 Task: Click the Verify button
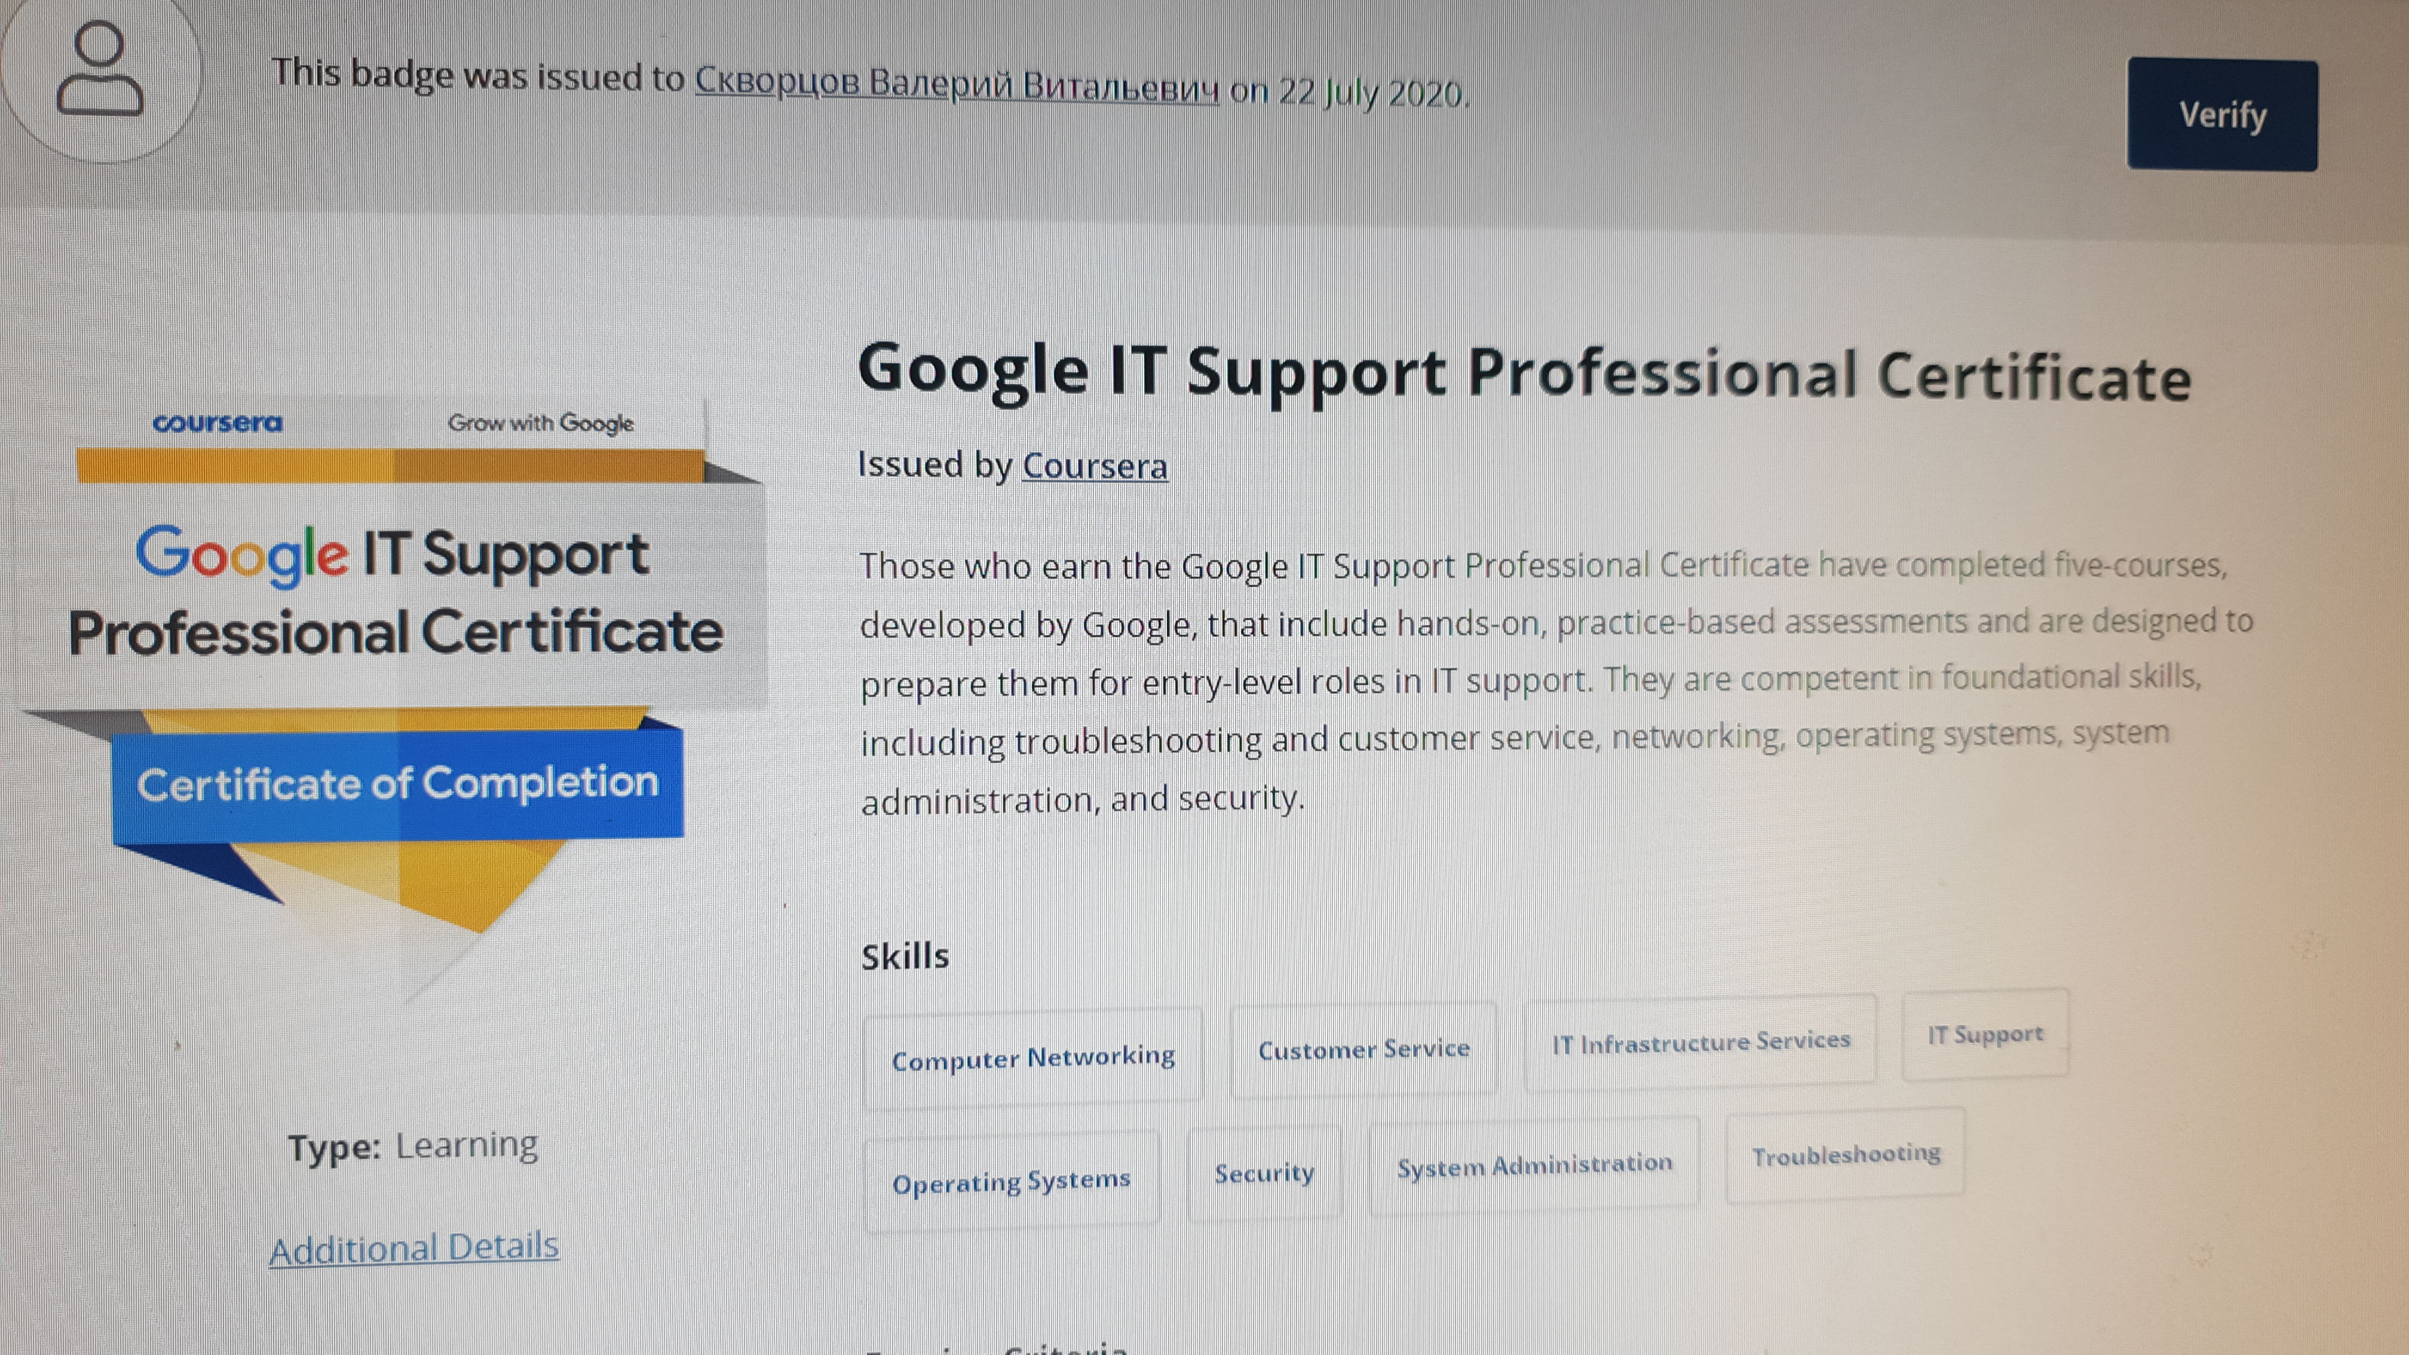(x=2222, y=114)
